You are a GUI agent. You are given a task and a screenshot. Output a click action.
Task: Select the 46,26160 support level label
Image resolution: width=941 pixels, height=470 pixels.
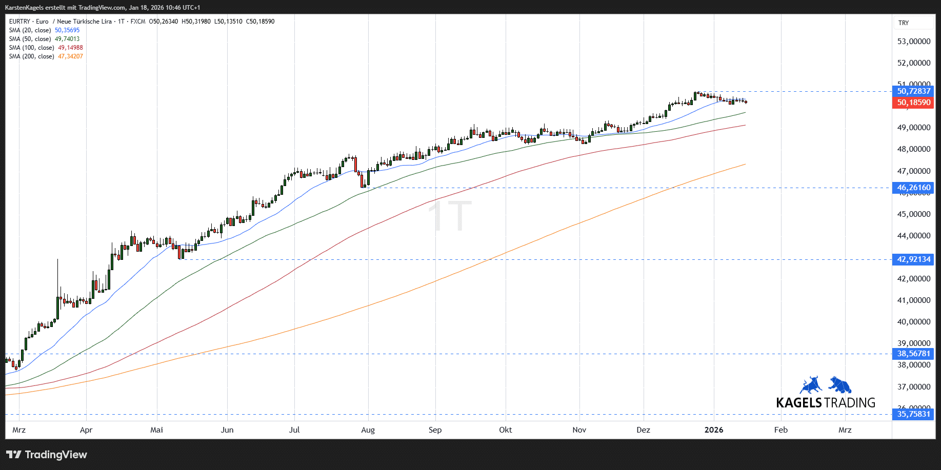913,188
